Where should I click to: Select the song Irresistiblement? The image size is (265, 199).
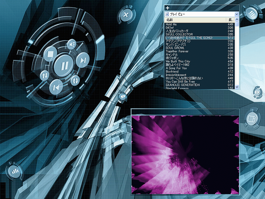pos(200,75)
